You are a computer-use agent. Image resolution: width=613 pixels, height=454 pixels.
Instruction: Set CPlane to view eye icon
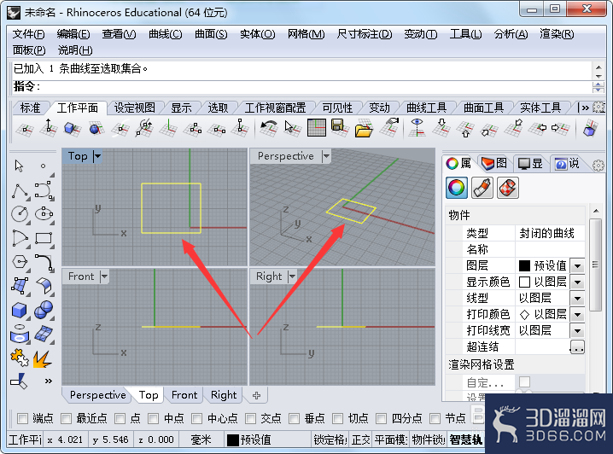tap(417, 128)
